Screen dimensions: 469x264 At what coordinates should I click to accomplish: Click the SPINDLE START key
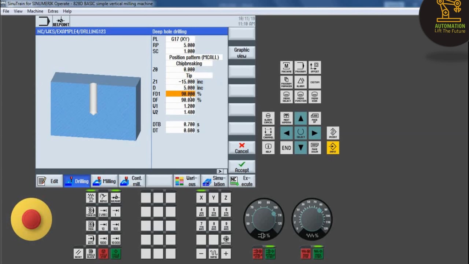(x=270, y=253)
